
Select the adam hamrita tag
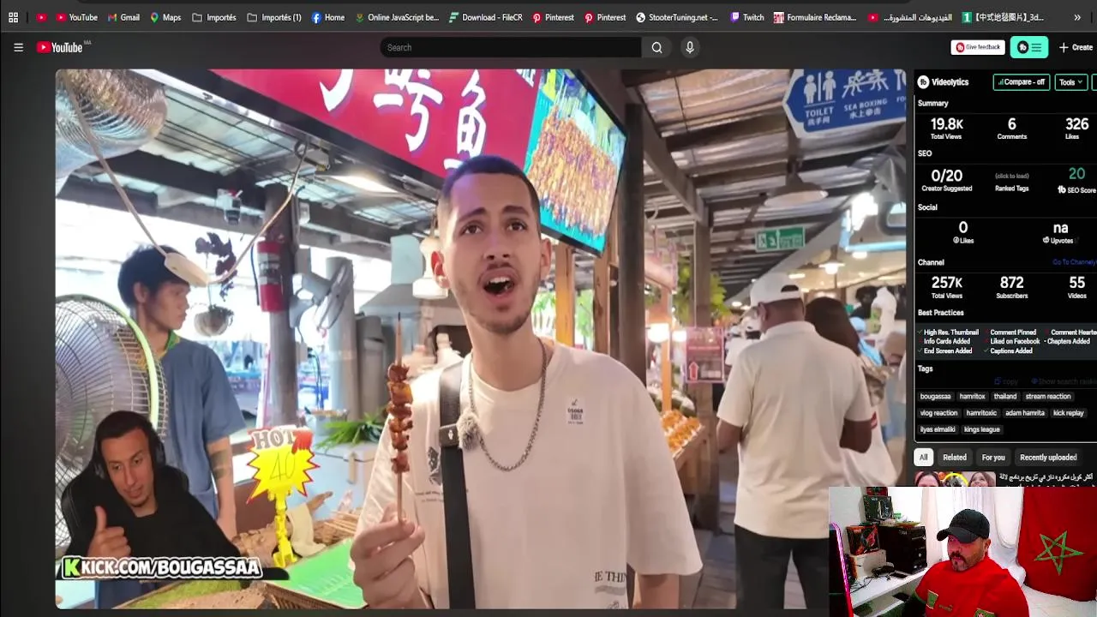pyautogui.click(x=1025, y=413)
